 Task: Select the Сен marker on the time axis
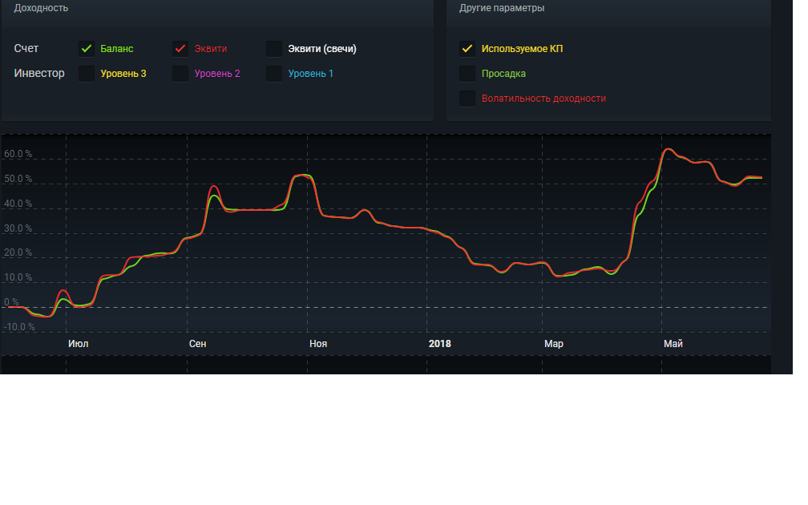[x=198, y=344]
